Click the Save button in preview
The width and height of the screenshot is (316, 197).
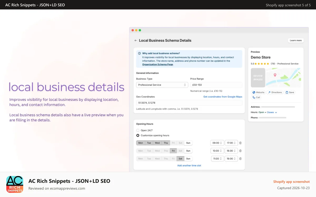tap(290, 92)
